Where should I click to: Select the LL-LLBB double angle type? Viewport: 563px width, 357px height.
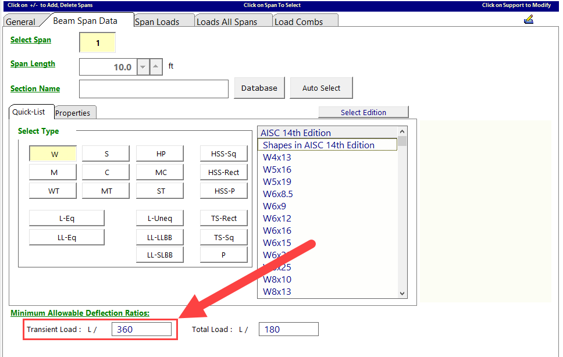pos(160,238)
